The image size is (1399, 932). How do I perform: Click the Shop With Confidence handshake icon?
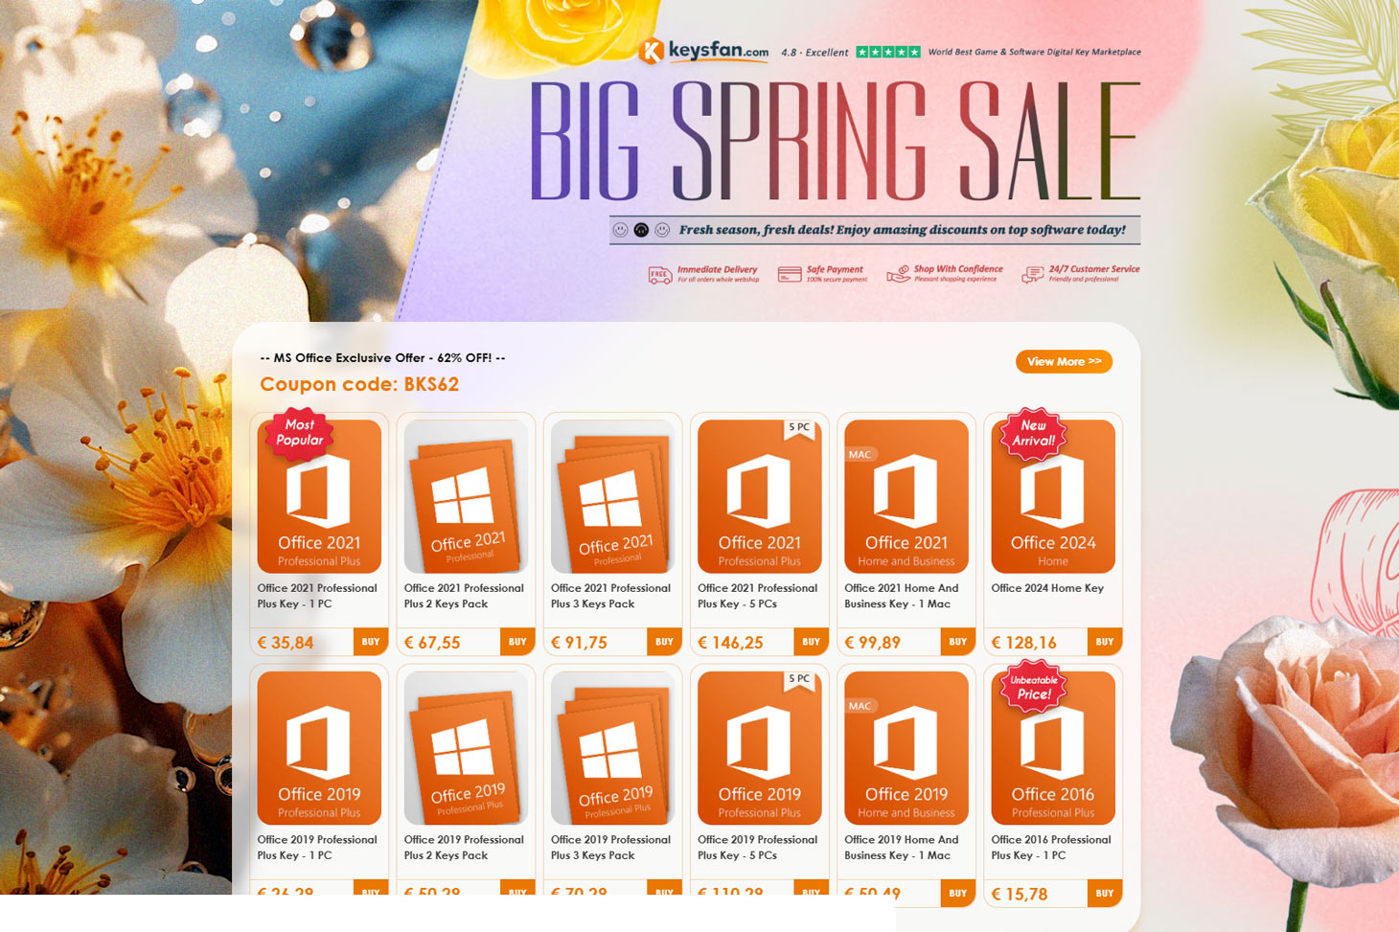898,275
